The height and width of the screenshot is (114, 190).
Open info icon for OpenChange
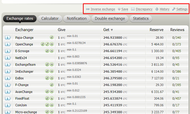8,44
